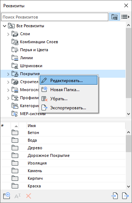Expand the Профили folder

coord(8,98)
